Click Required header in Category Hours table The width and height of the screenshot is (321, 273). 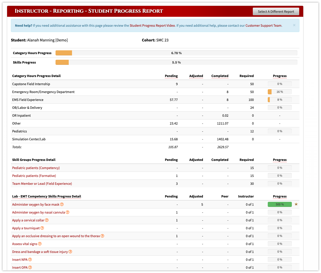point(246,76)
